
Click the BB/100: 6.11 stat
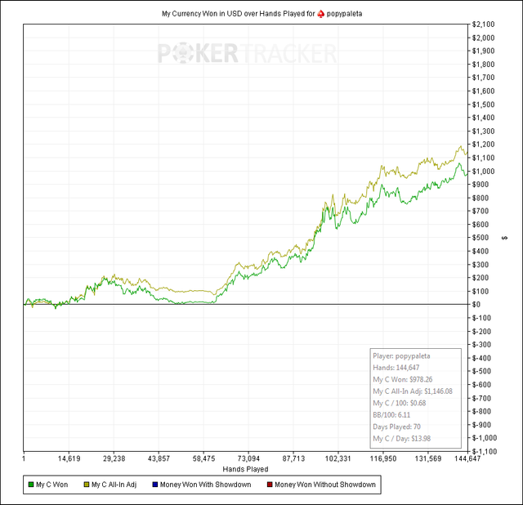(x=391, y=414)
